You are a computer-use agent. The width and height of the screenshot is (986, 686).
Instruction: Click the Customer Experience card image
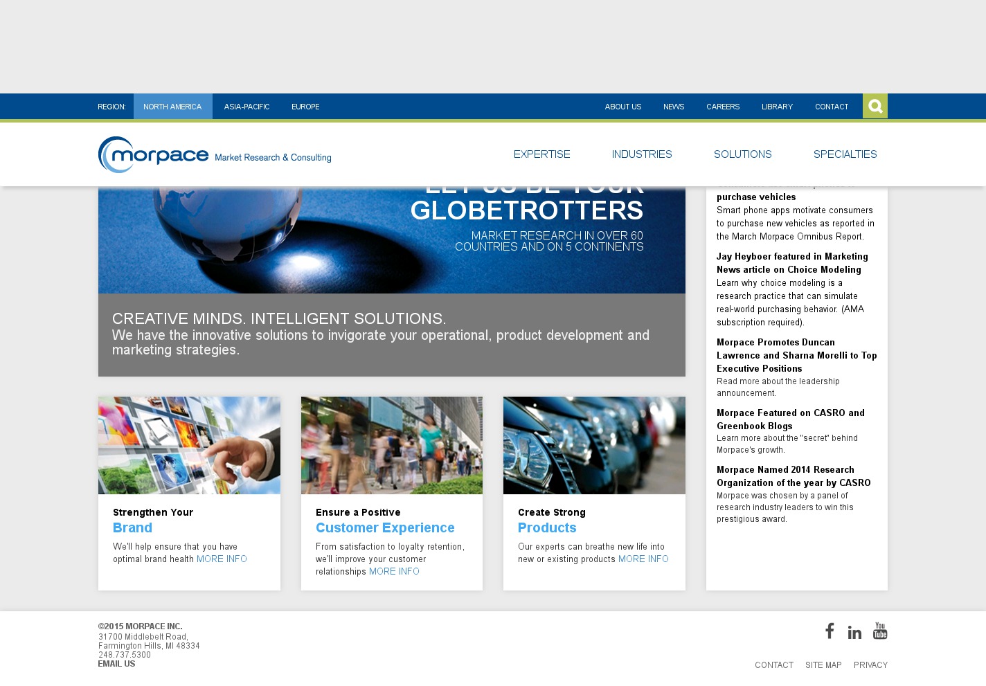pos(392,445)
